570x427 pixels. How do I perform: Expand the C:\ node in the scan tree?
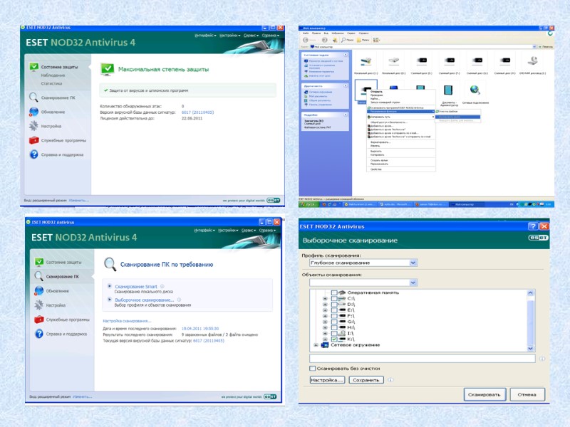[x=325, y=298]
